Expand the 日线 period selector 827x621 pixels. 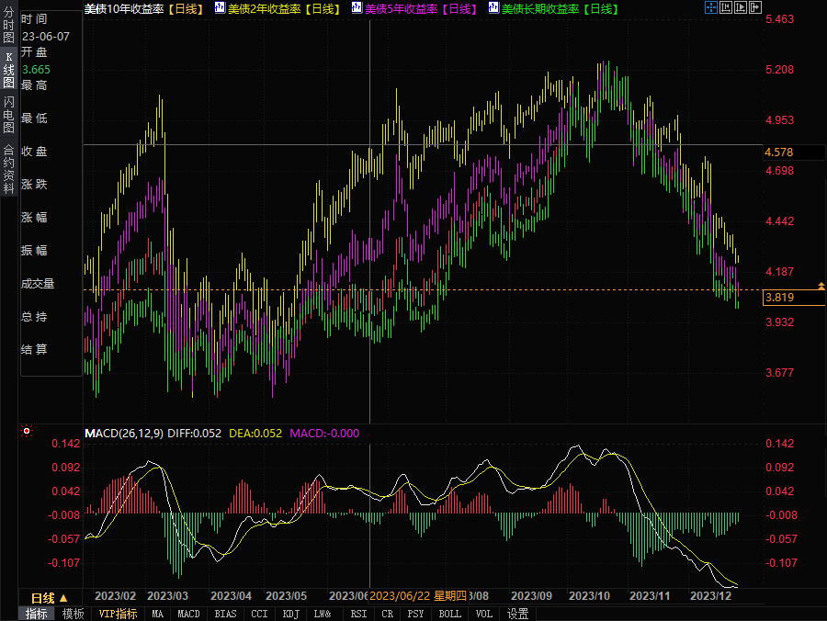[50, 597]
